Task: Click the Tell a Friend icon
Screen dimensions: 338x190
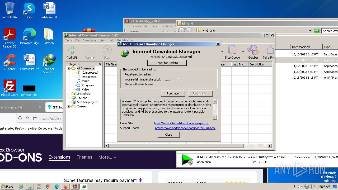Action: (269, 52)
